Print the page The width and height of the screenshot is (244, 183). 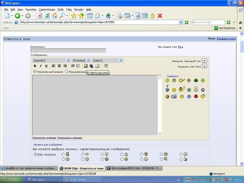point(120,16)
